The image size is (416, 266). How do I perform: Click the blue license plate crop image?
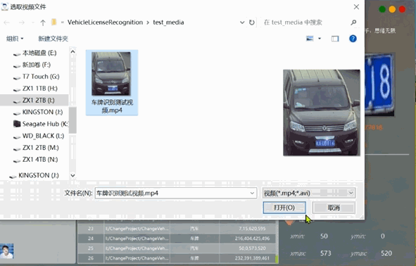[379, 84]
